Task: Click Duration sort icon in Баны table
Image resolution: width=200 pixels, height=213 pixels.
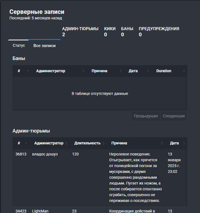Action: coord(184,71)
